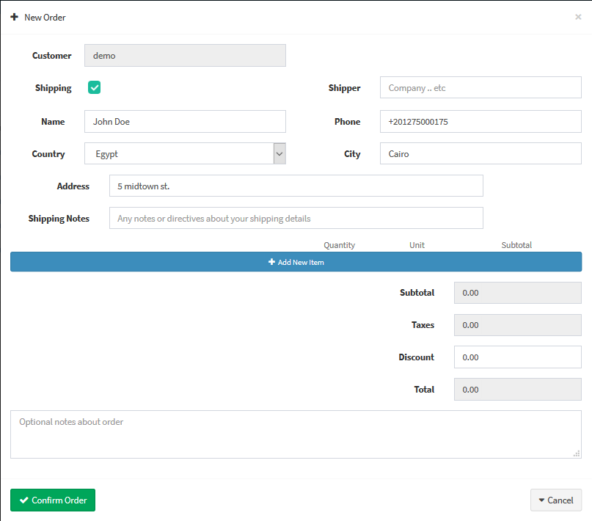Click the Total amount field

(x=518, y=390)
